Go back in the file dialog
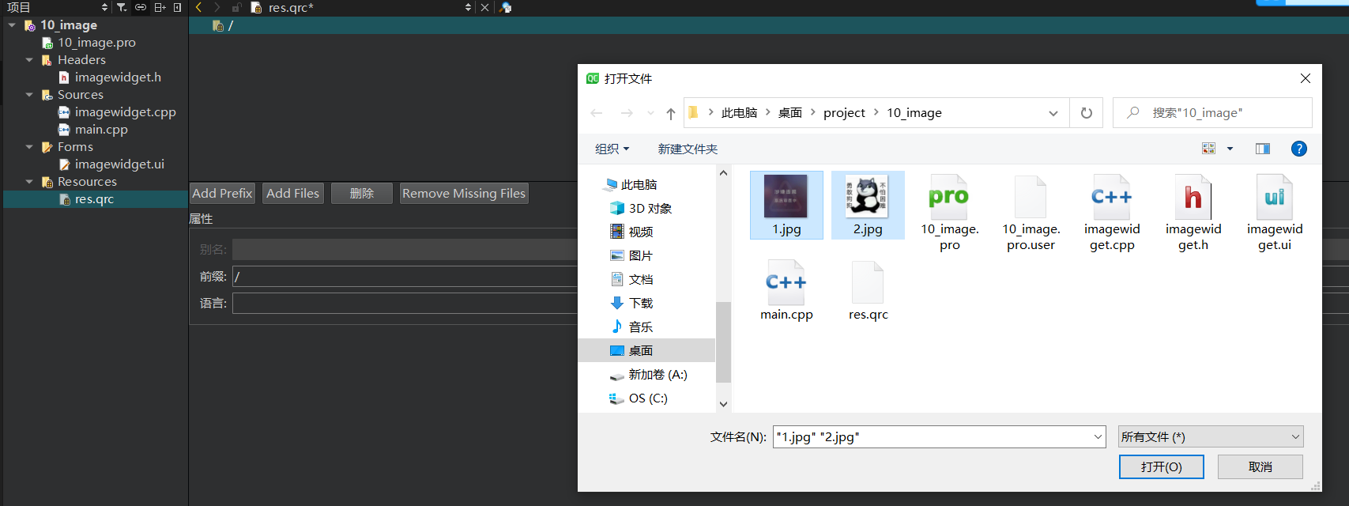 coord(597,113)
